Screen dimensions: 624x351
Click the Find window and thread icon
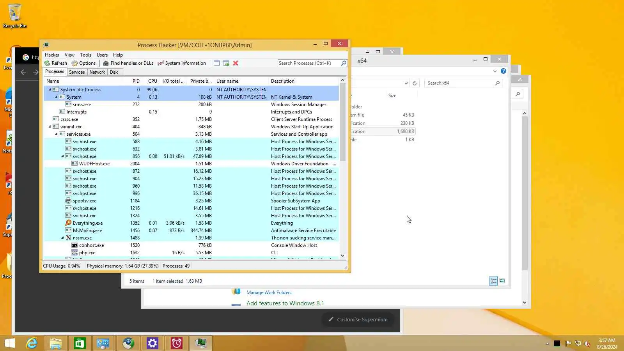(226, 63)
